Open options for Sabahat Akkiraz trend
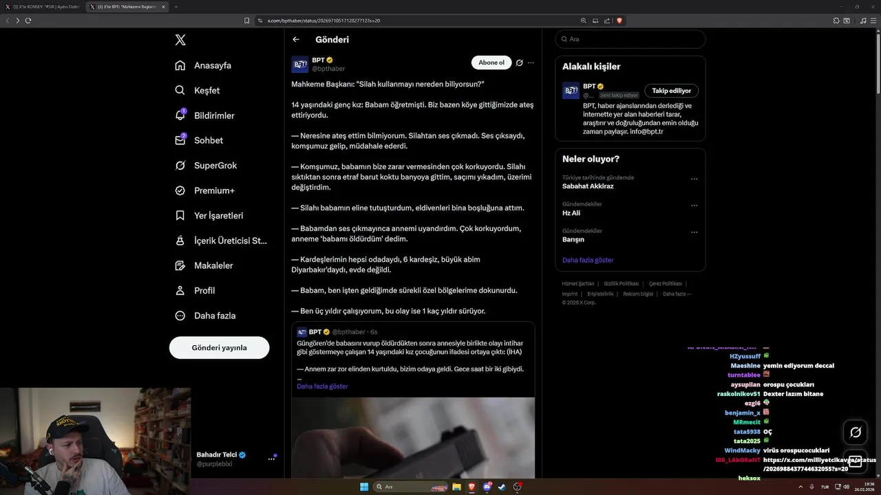This screenshot has width=881, height=495. click(x=694, y=179)
